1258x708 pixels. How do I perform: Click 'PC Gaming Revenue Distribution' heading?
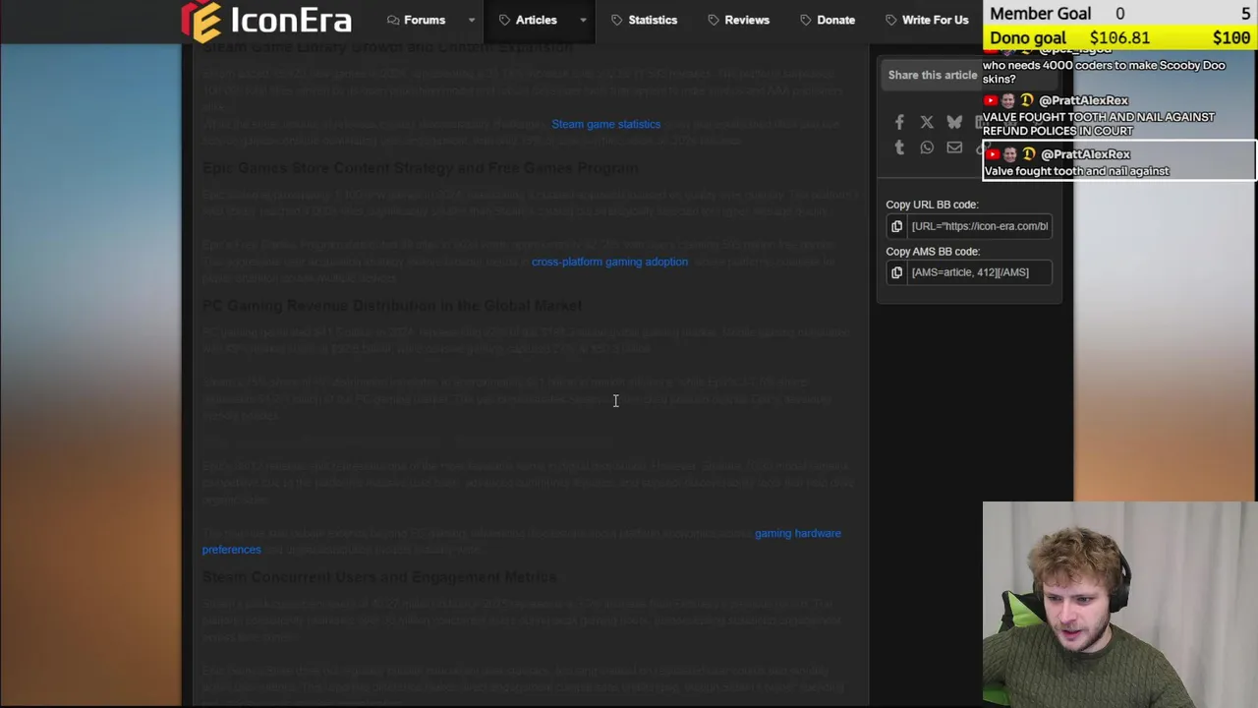392,306
